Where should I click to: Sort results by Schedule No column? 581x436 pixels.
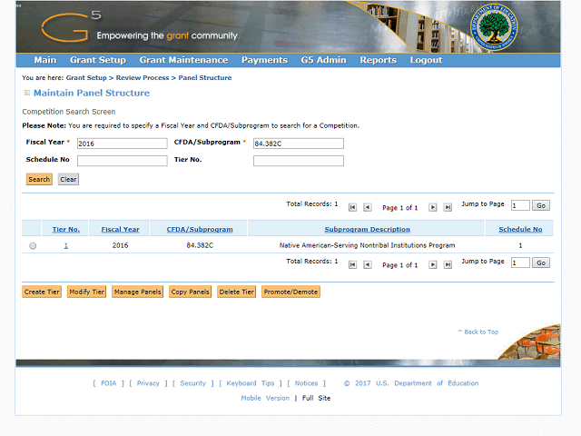[520, 230]
